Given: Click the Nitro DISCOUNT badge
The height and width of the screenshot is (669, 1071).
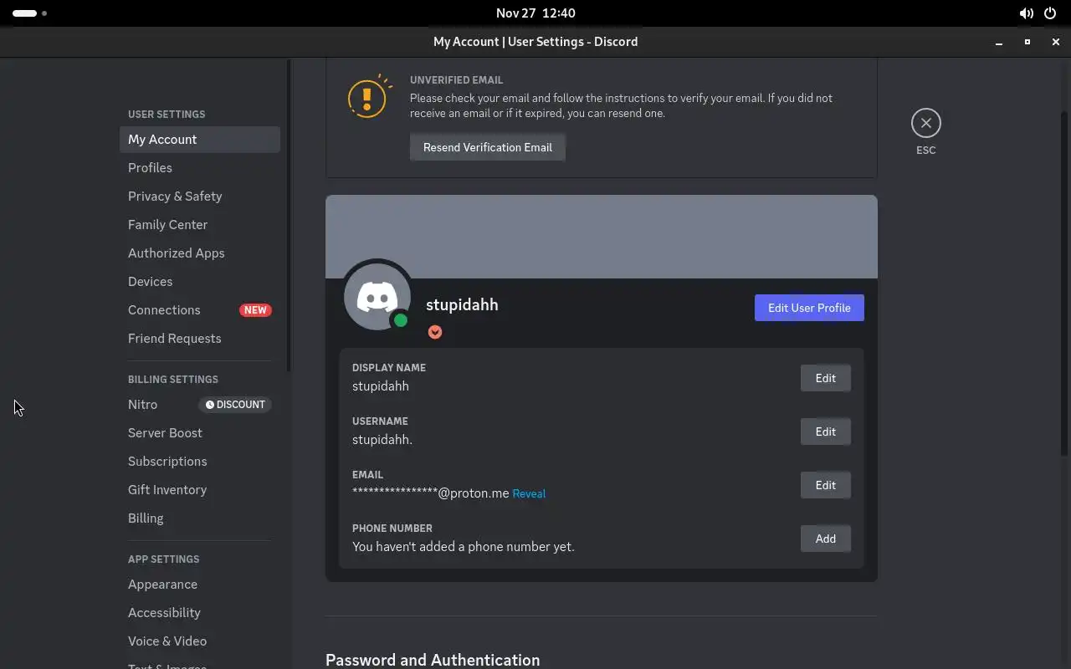Looking at the screenshot, I should coord(235,405).
